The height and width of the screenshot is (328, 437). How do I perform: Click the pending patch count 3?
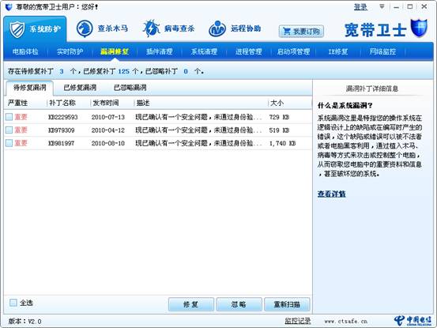click(x=62, y=72)
